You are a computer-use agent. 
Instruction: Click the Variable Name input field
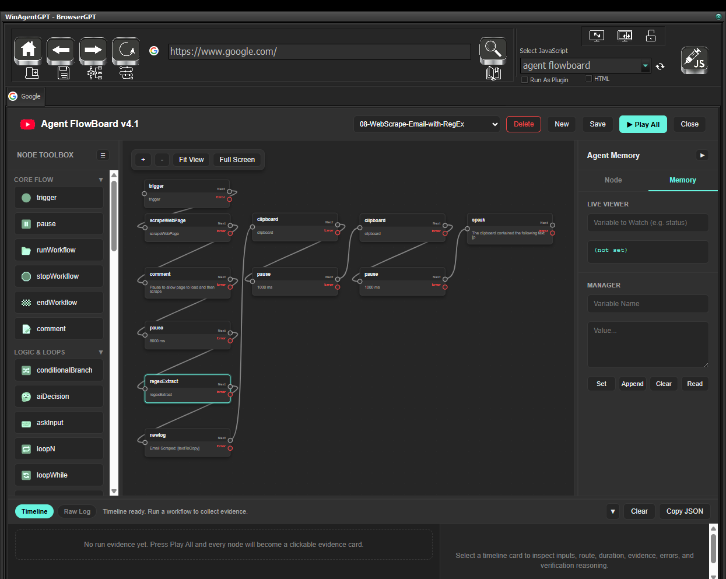pos(648,304)
